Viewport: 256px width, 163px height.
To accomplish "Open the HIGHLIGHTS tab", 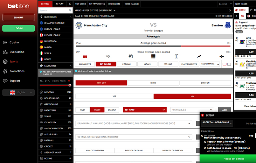I will tap(114, 4).
